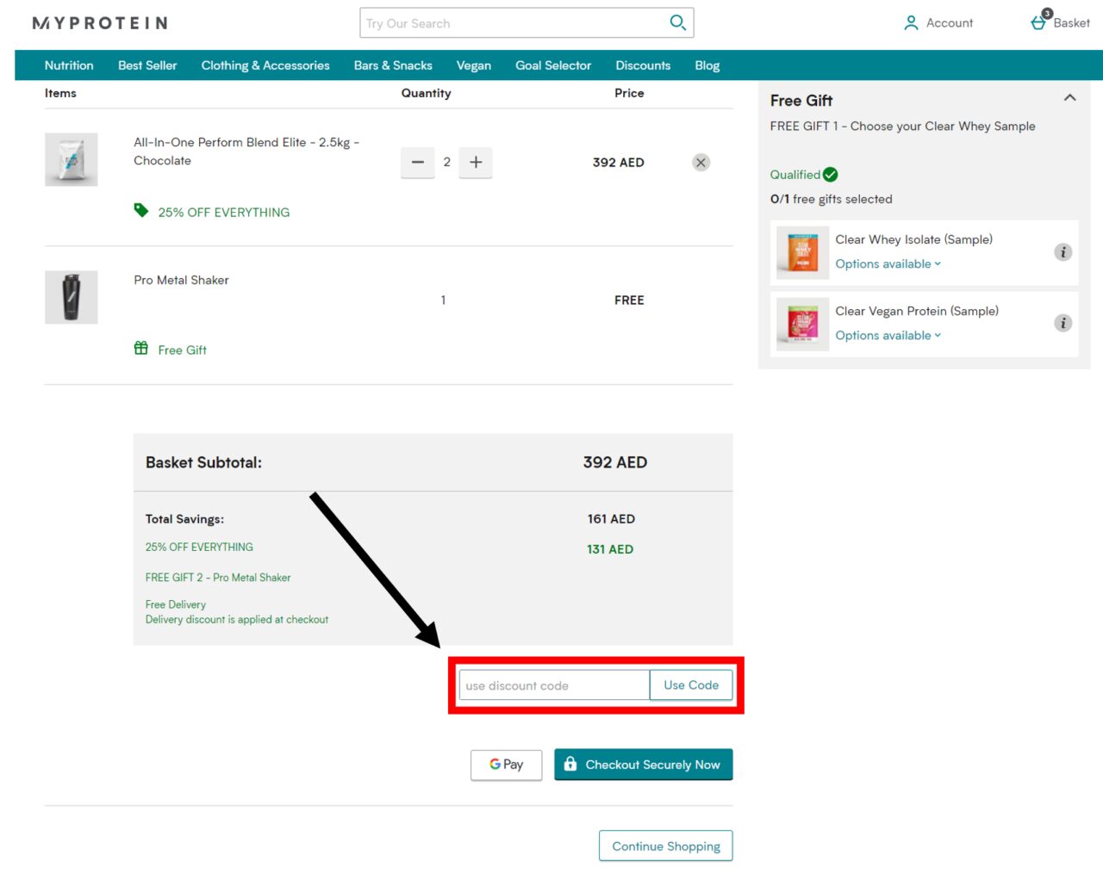Open the Account user icon

[x=911, y=23]
